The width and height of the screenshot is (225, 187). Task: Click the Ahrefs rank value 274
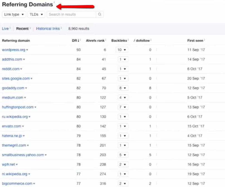click(103, 174)
